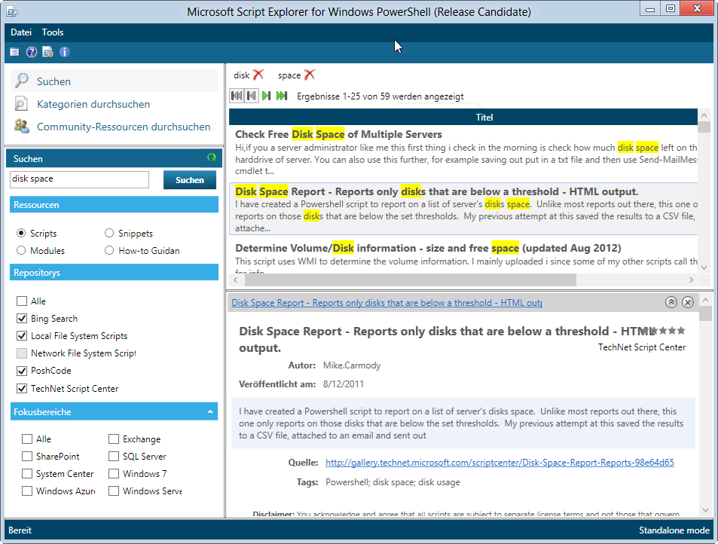
Task: Open the gallery.technet.microsoft.com source link
Action: tap(499, 463)
